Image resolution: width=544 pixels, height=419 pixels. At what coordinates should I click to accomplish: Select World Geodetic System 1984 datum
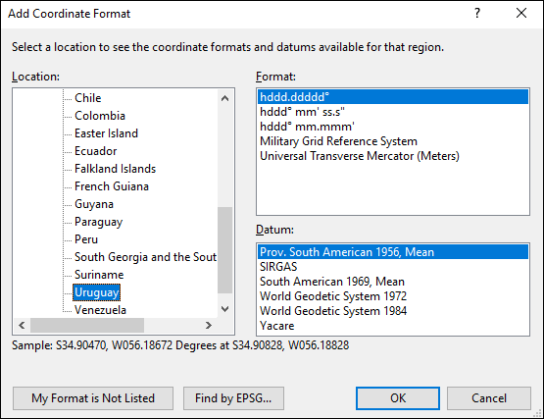click(x=393, y=311)
